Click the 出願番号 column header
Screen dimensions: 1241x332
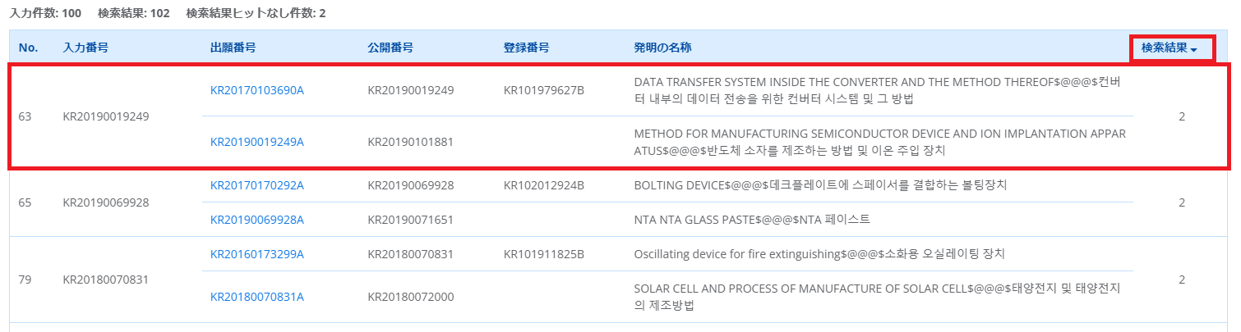tap(233, 48)
